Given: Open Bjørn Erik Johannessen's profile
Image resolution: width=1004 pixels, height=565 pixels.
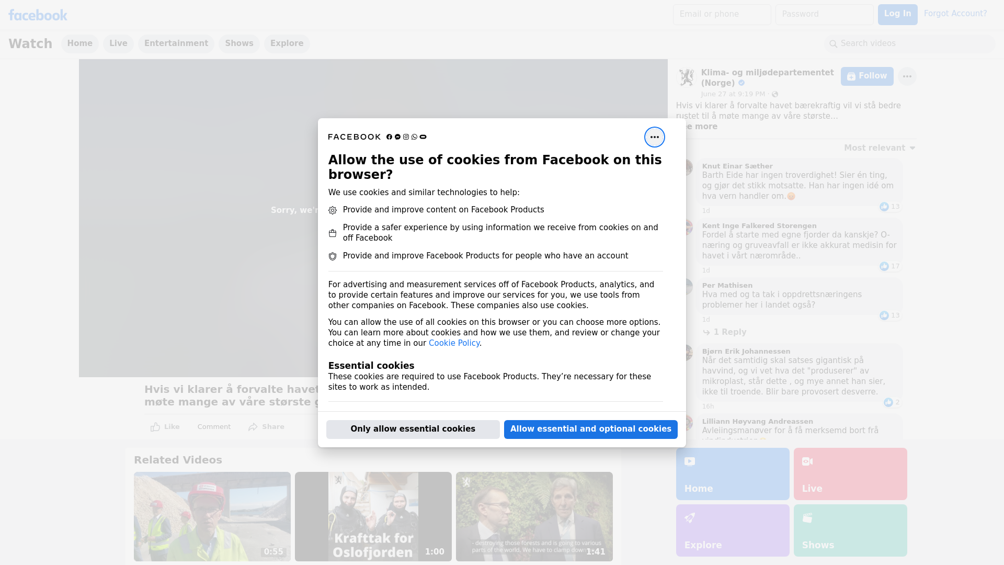Looking at the screenshot, I should point(746,352).
